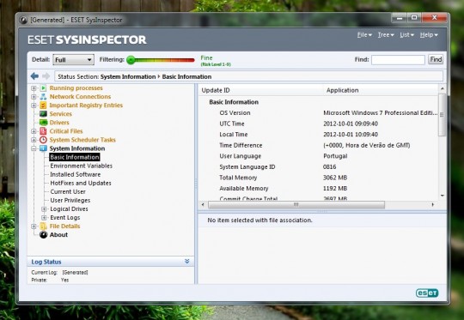
Task: Expand the Logical Drives node
Action: tap(44, 209)
